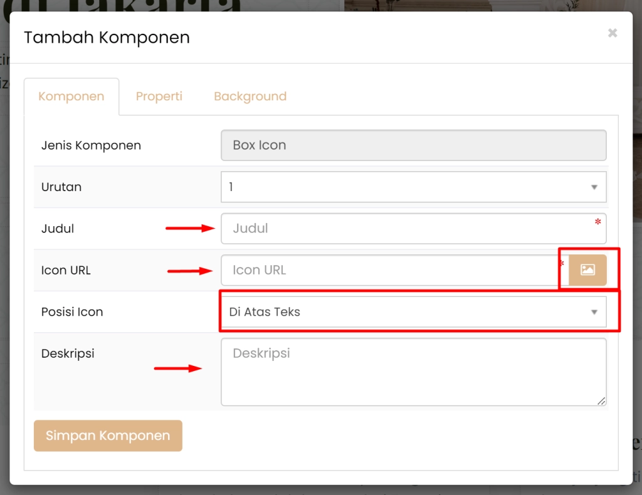
Task: Click the disabled Box Icon field
Action: point(413,145)
